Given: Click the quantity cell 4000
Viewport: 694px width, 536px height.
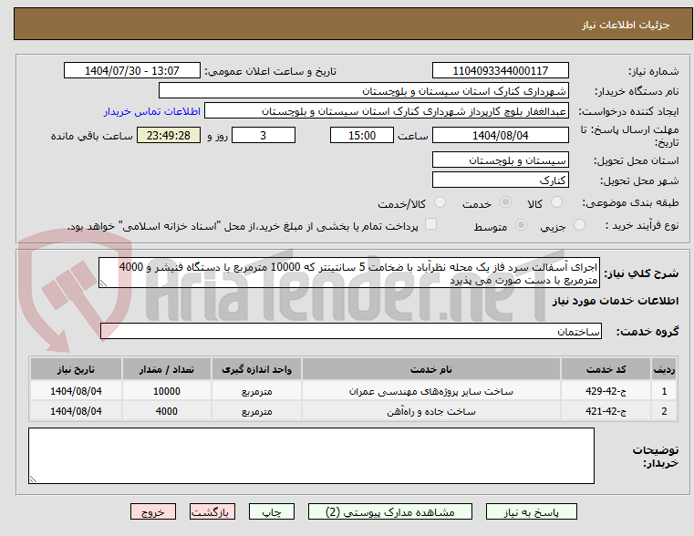Looking at the screenshot, I should [166, 411].
